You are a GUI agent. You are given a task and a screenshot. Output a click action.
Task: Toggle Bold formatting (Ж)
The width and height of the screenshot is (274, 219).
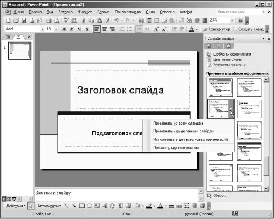click(64, 29)
